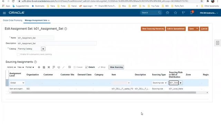The height and width of the screenshot is (124, 221).
Task: Select the b01_Local_Make sourcing rule cell
Action: pos(176,89)
